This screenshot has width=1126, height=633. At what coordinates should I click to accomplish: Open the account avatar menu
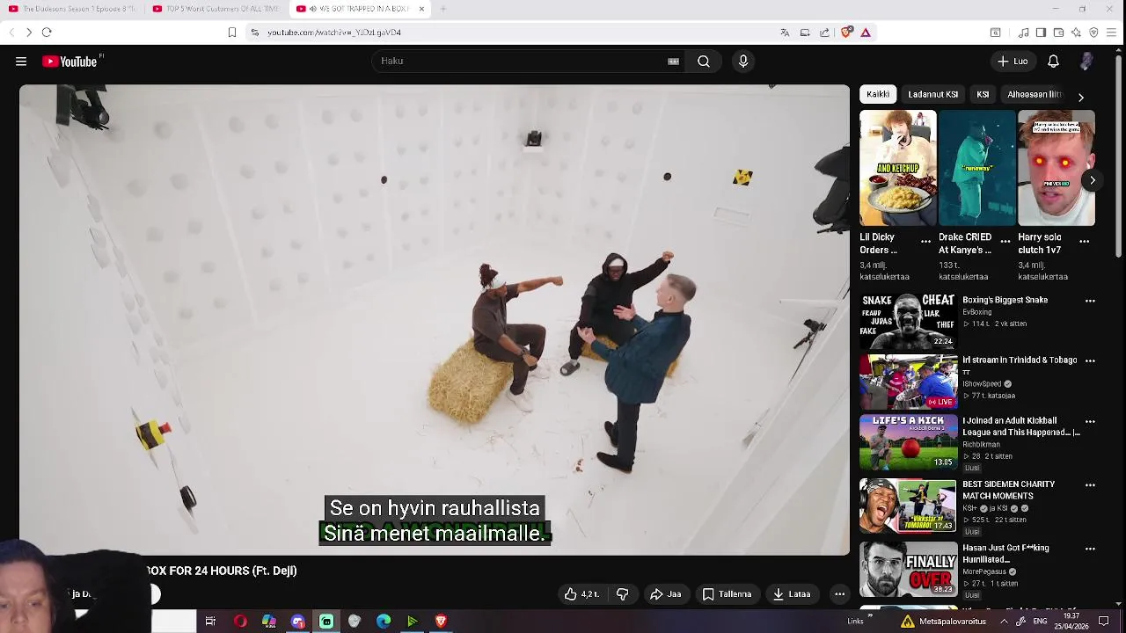tap(1087, 62)
